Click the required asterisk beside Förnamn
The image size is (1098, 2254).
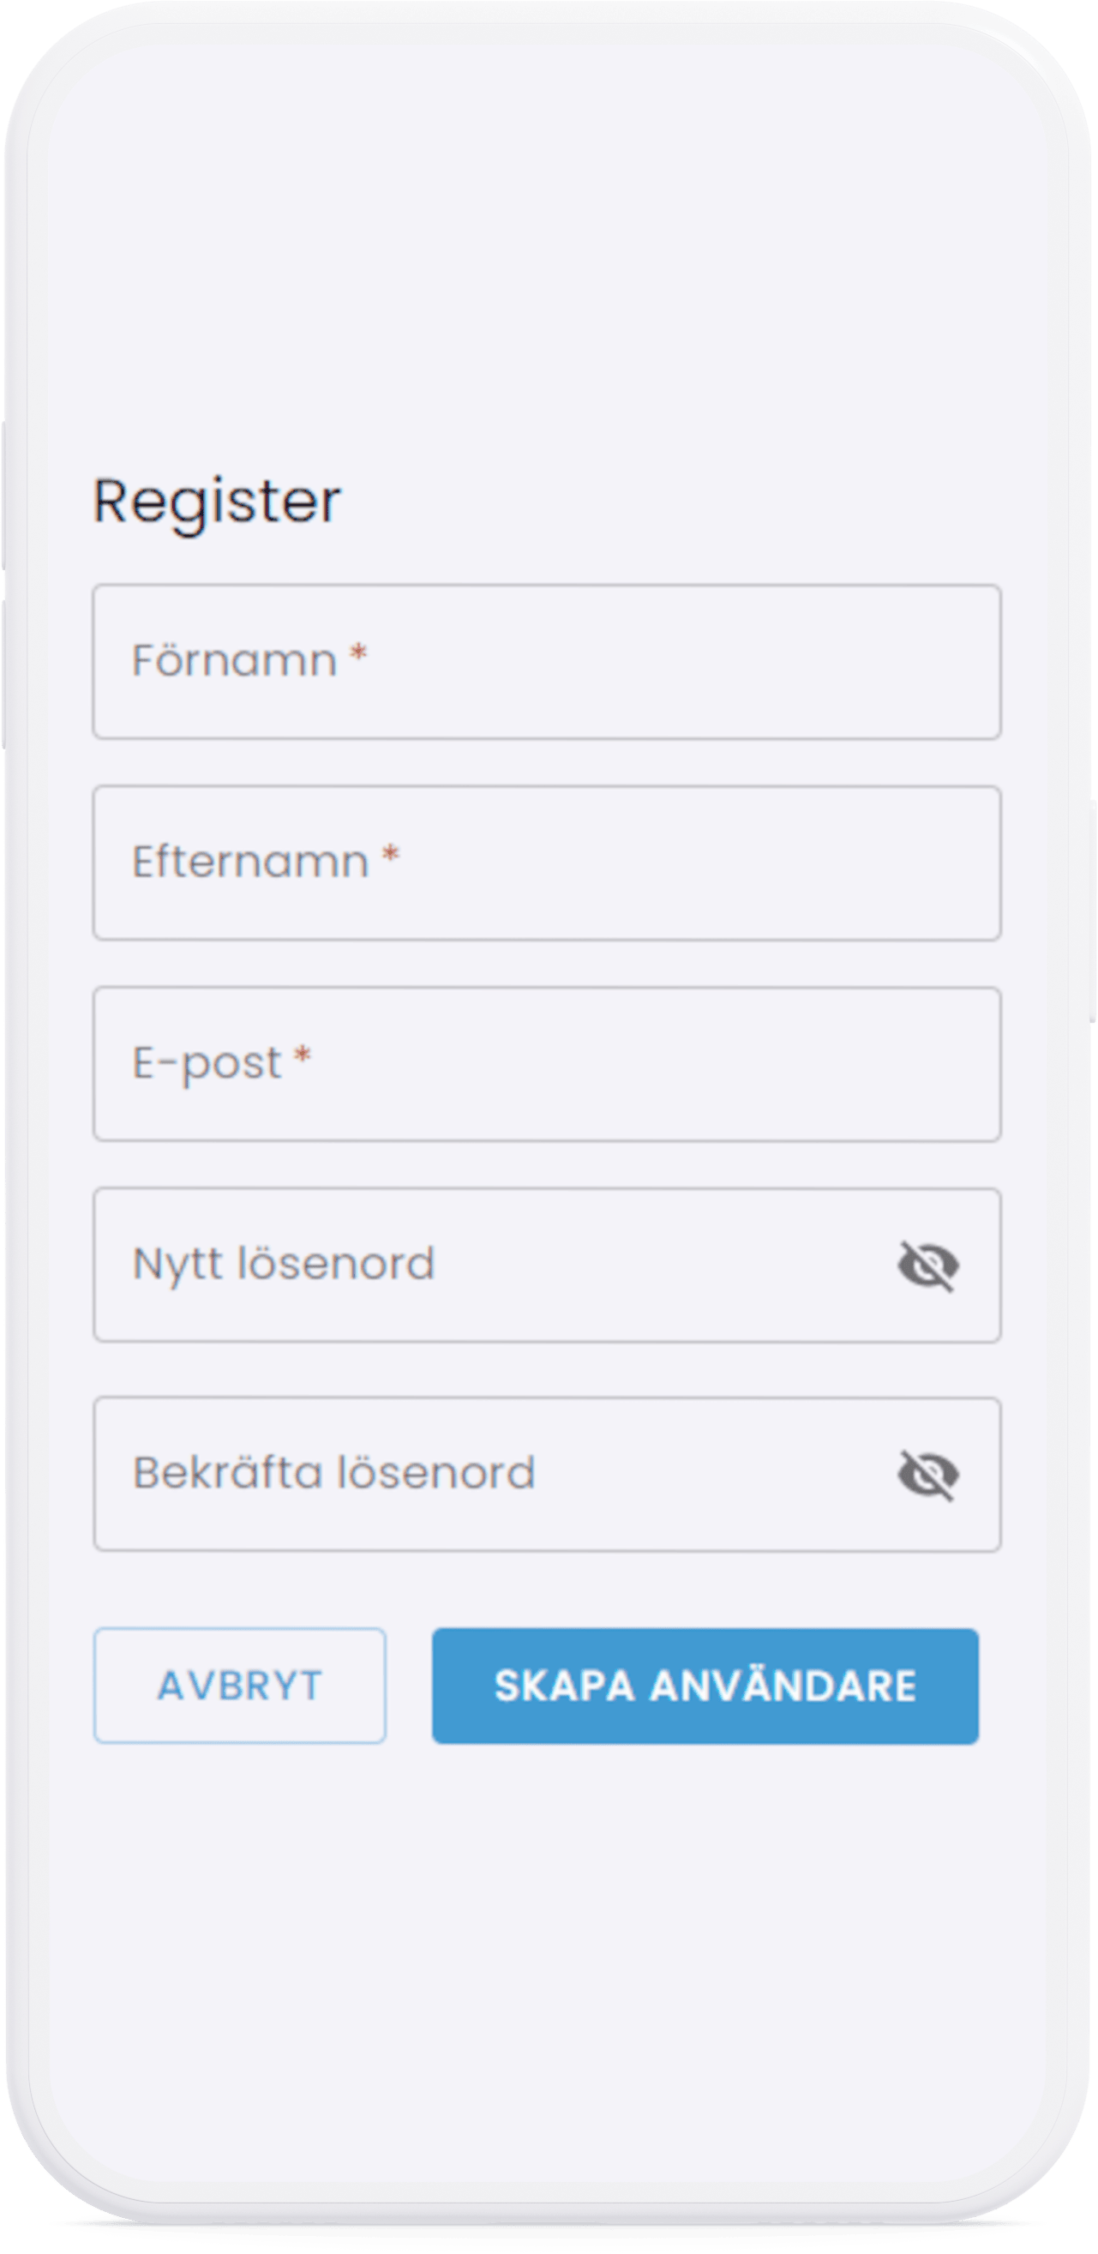point(358,654)
